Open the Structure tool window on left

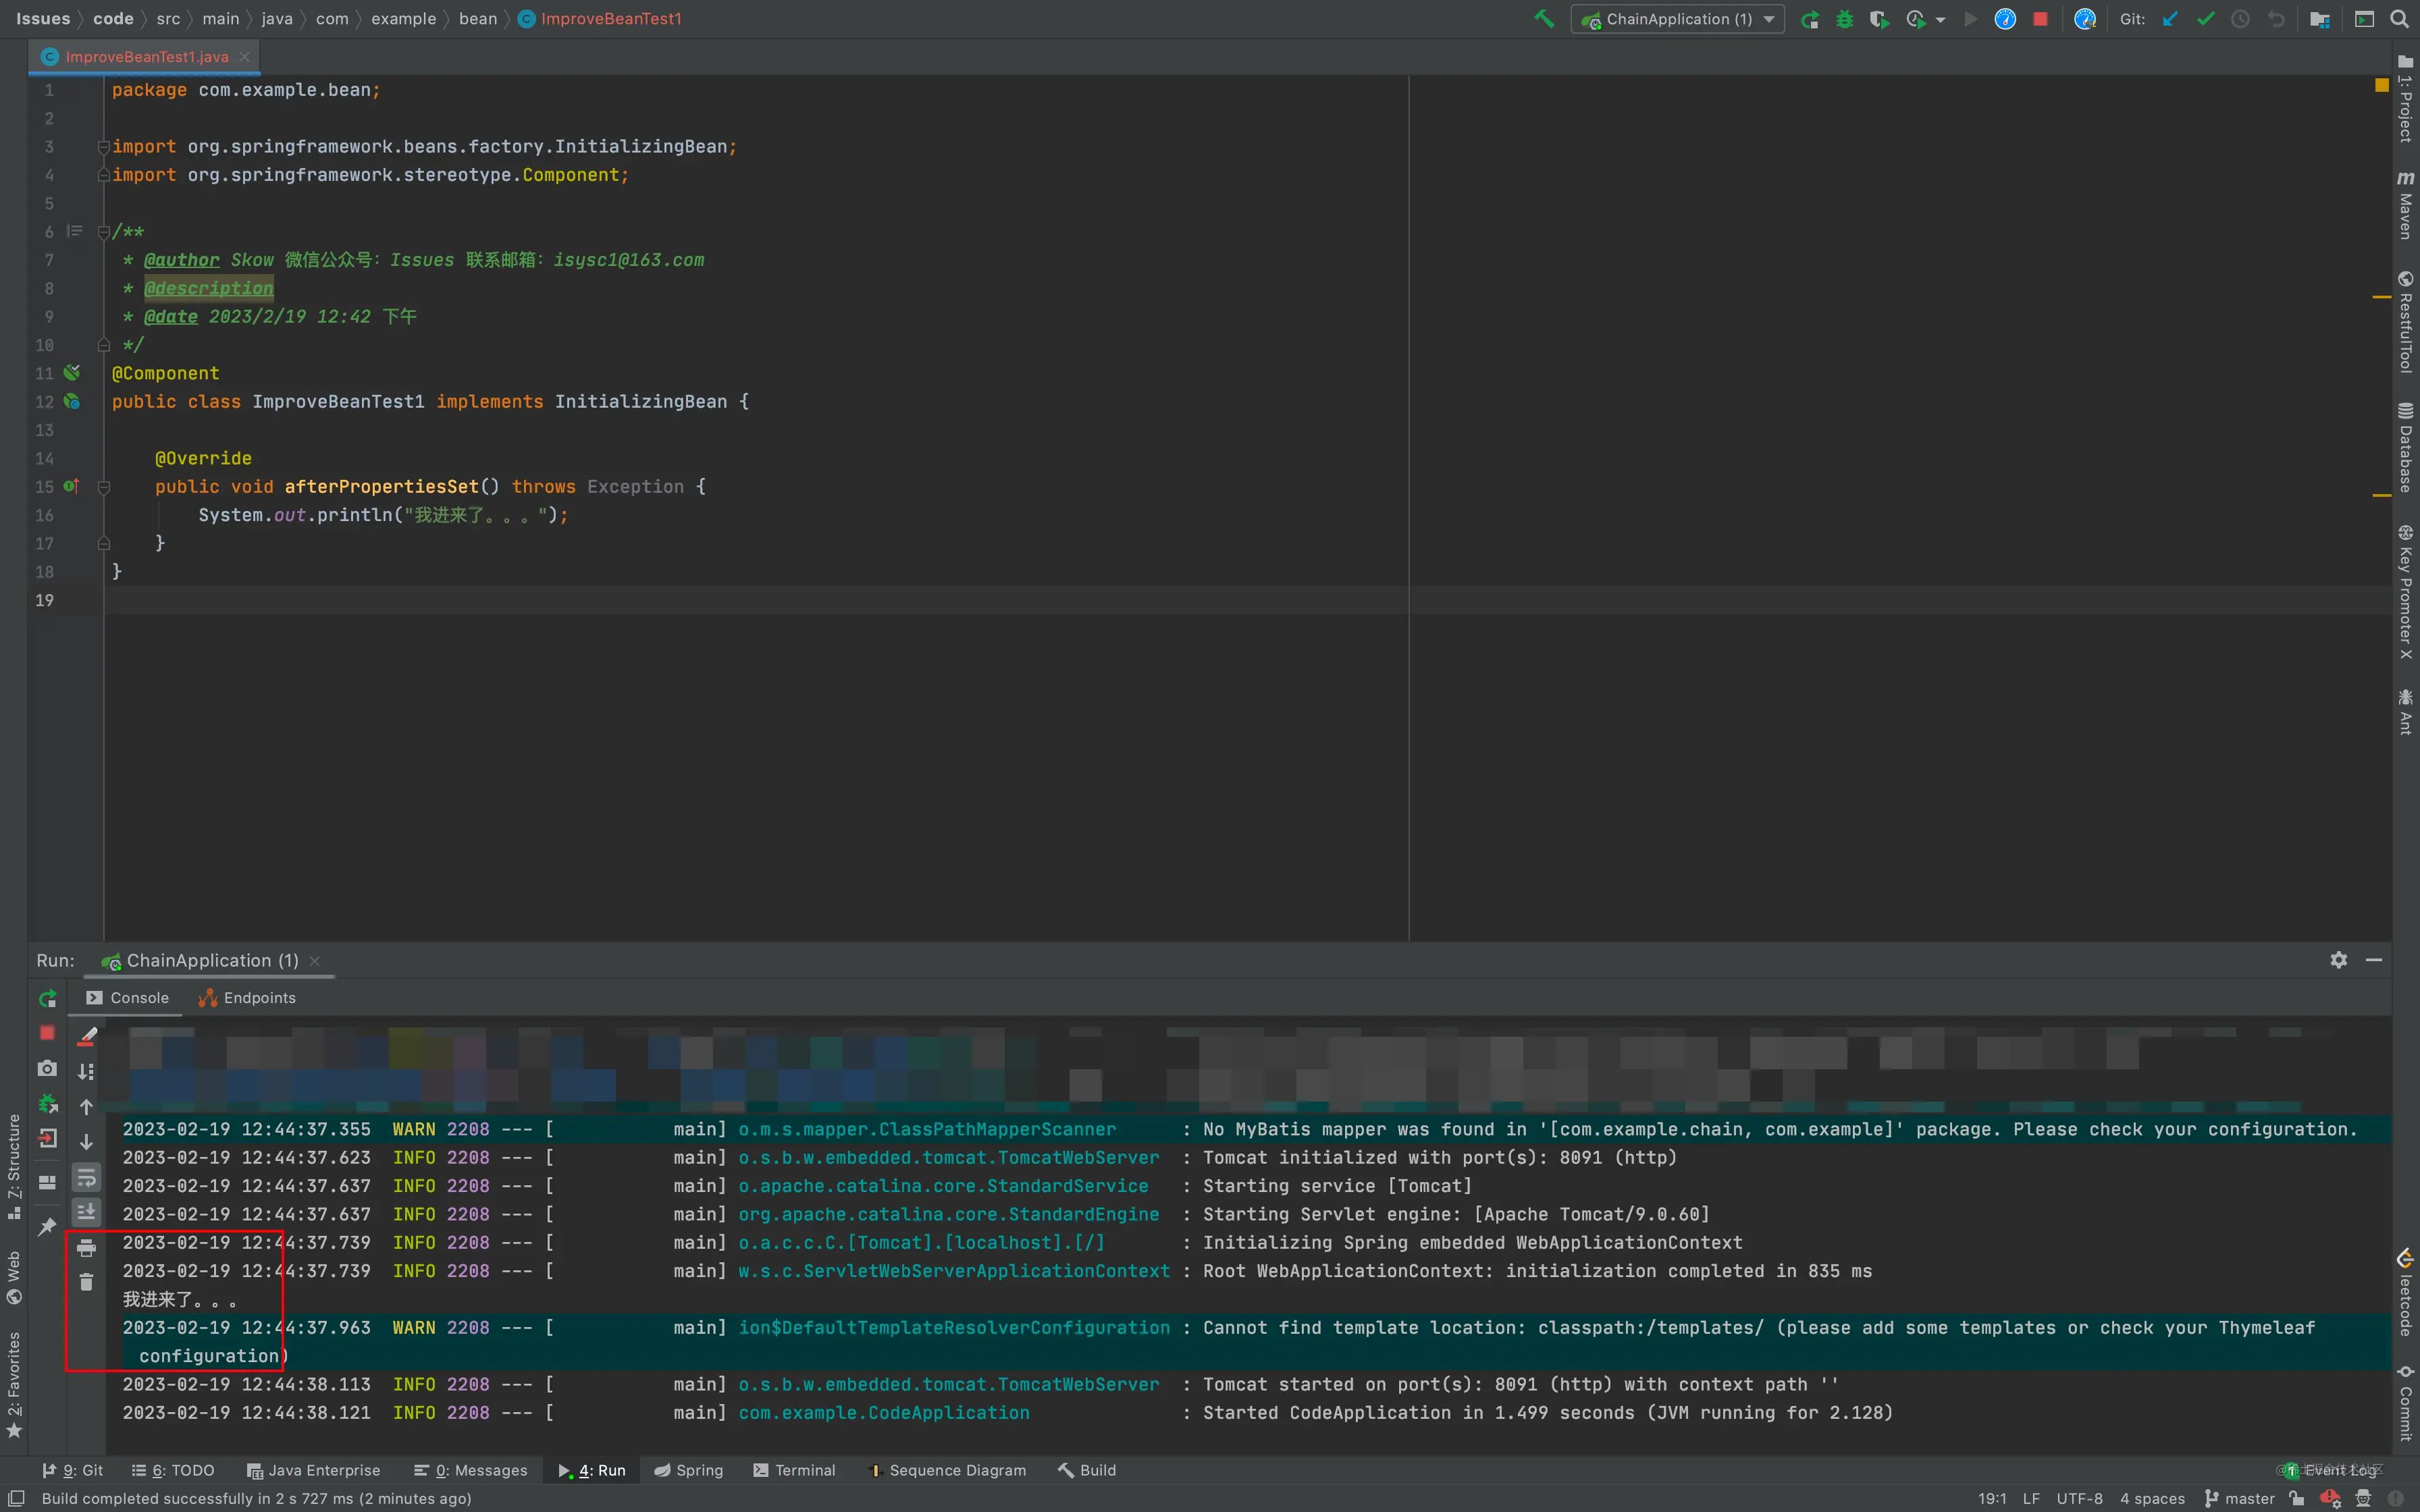pyautogui.click(x=14, y=1166)
